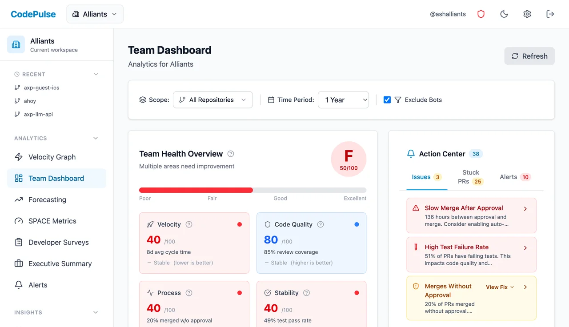The image size is (569, 327).
Task: Click help icon on Stability card
Action: tap(307, 293)
